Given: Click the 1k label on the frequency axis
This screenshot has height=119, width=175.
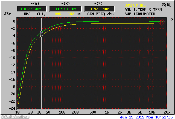Looking at the screenshot, I should (x=107, y=112).
